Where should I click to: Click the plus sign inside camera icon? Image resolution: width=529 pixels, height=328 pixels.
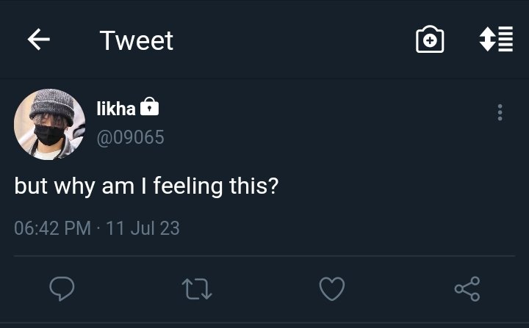click(x=430, y=42)
